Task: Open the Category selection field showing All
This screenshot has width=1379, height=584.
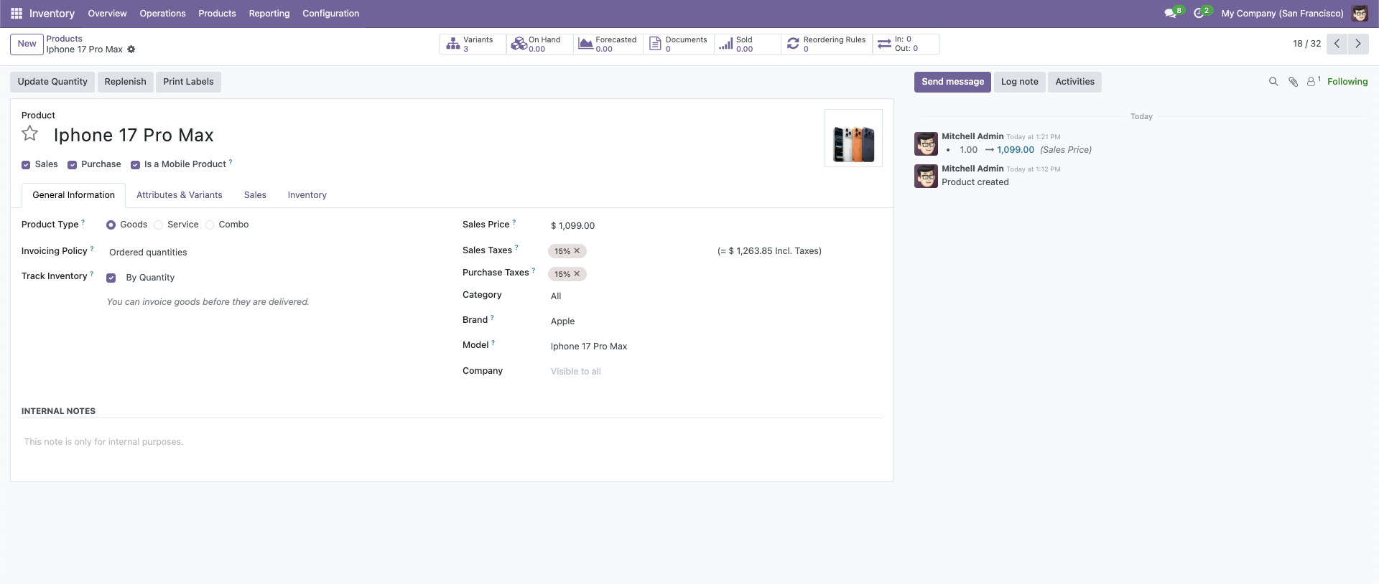Action: tap(715, 296)
